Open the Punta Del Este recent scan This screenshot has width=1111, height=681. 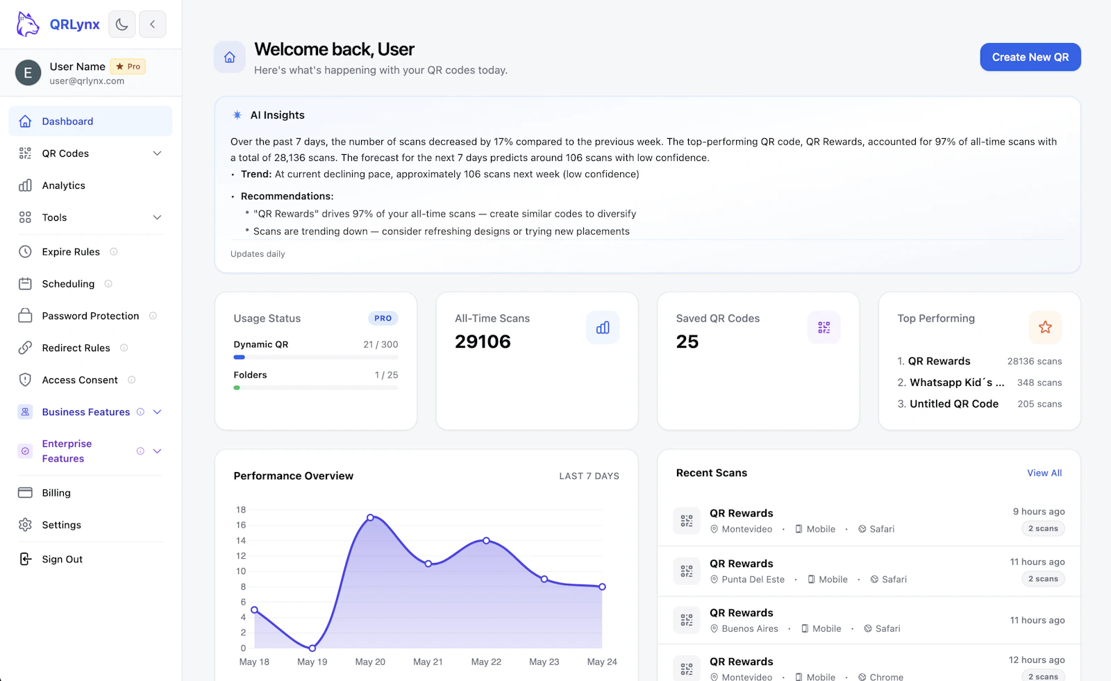tap(869, 571)
